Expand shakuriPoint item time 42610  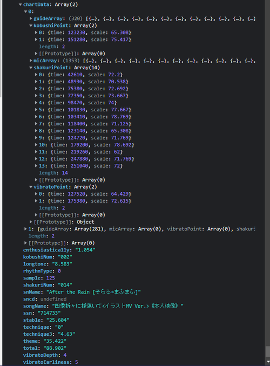tap(36, 75)
